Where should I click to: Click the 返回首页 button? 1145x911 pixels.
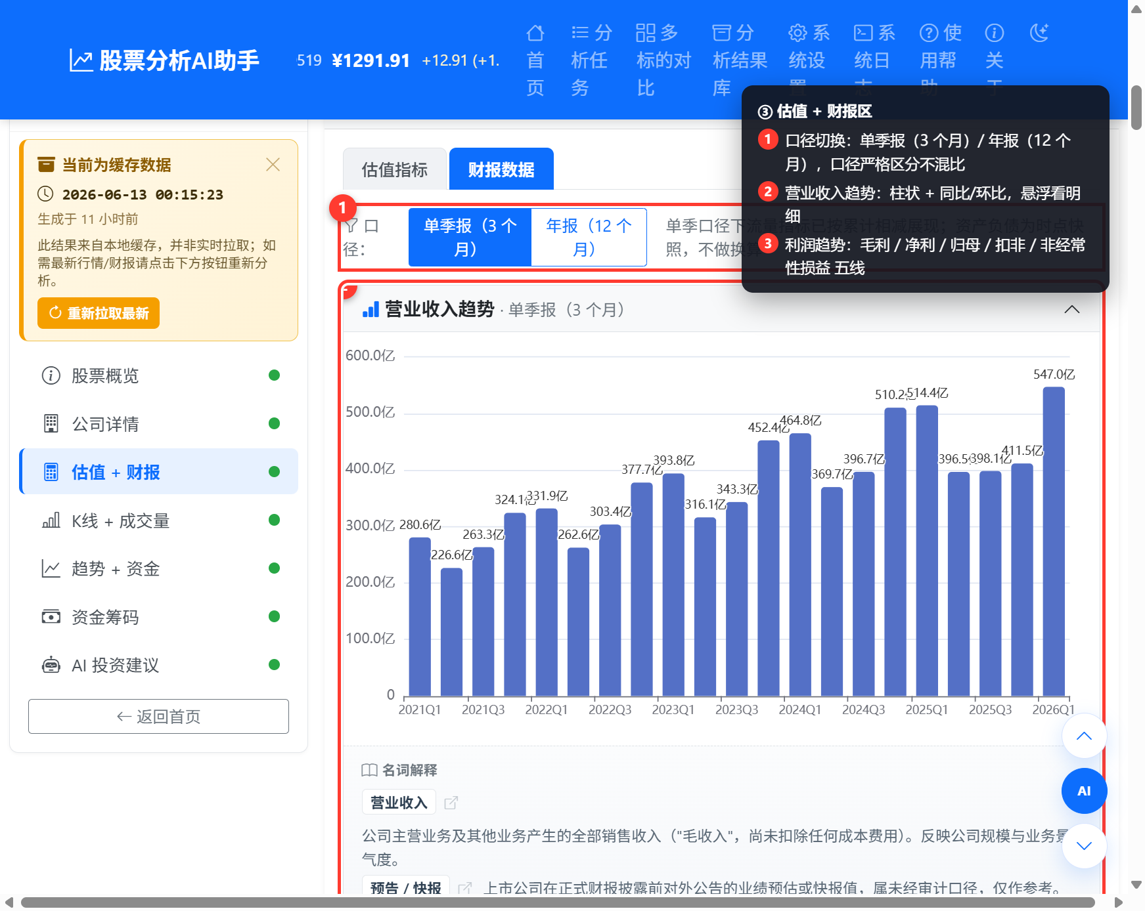[158, 716]
